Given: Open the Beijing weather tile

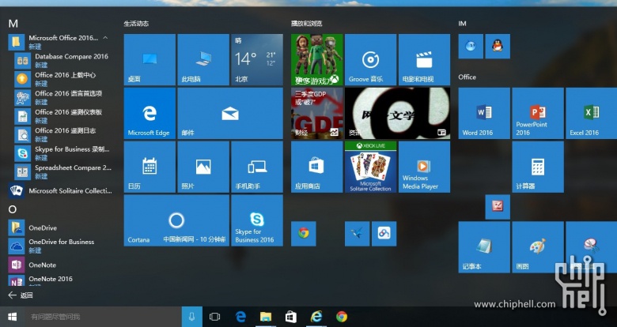Looking at the screenshot, I should [257, 60].
